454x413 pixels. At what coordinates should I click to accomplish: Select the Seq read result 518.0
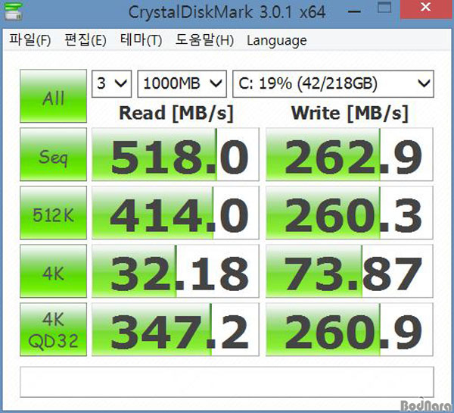click(x=176, y=155)
